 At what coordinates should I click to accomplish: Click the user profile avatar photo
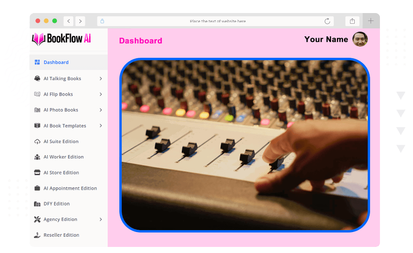point(360,40)
